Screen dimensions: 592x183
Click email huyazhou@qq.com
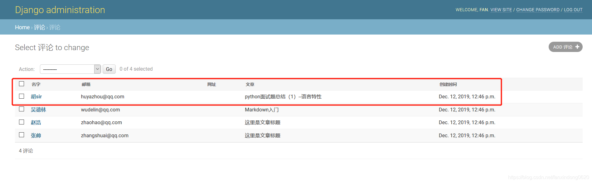(x=103, y=97)
